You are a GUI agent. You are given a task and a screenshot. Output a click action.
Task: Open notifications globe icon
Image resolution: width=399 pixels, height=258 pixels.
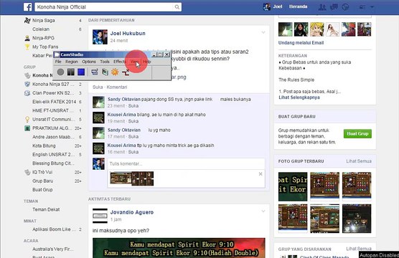coord(345,7)
